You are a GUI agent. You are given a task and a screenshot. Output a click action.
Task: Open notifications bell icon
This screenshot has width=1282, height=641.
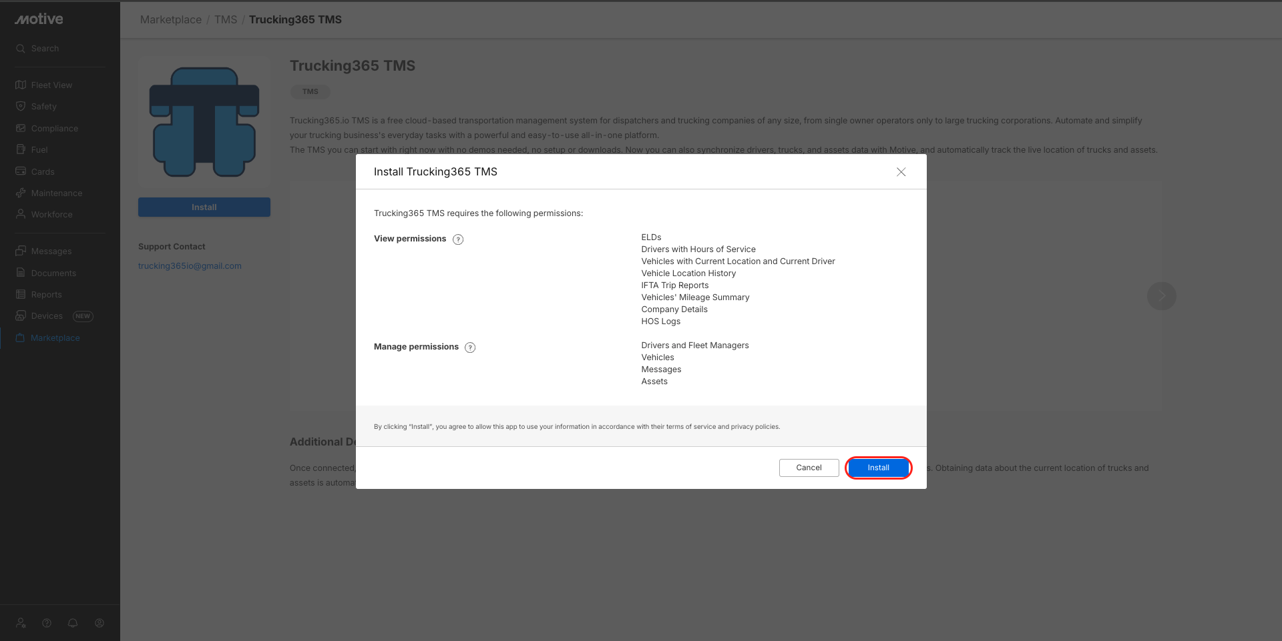pyautogui.click(x=73, y=623)
